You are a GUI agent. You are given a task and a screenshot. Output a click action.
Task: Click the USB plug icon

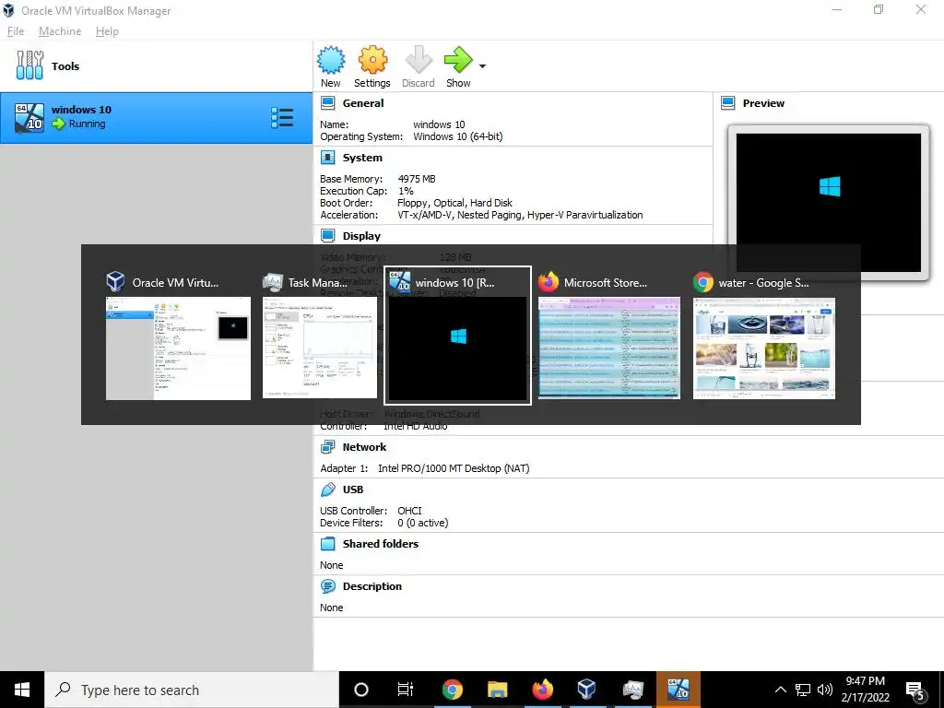coord(328,490)
